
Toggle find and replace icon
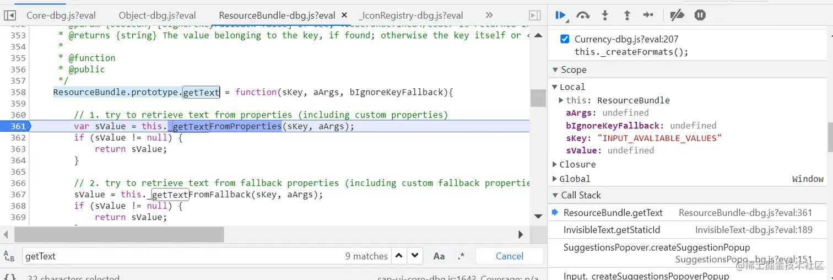(x=9, y=256)
